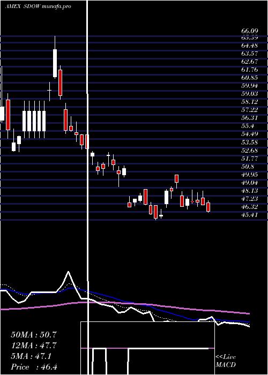Viewport: 268px width, 375px height.
Task: Click the 58.12 price axis label
Action: pos(249,102)
